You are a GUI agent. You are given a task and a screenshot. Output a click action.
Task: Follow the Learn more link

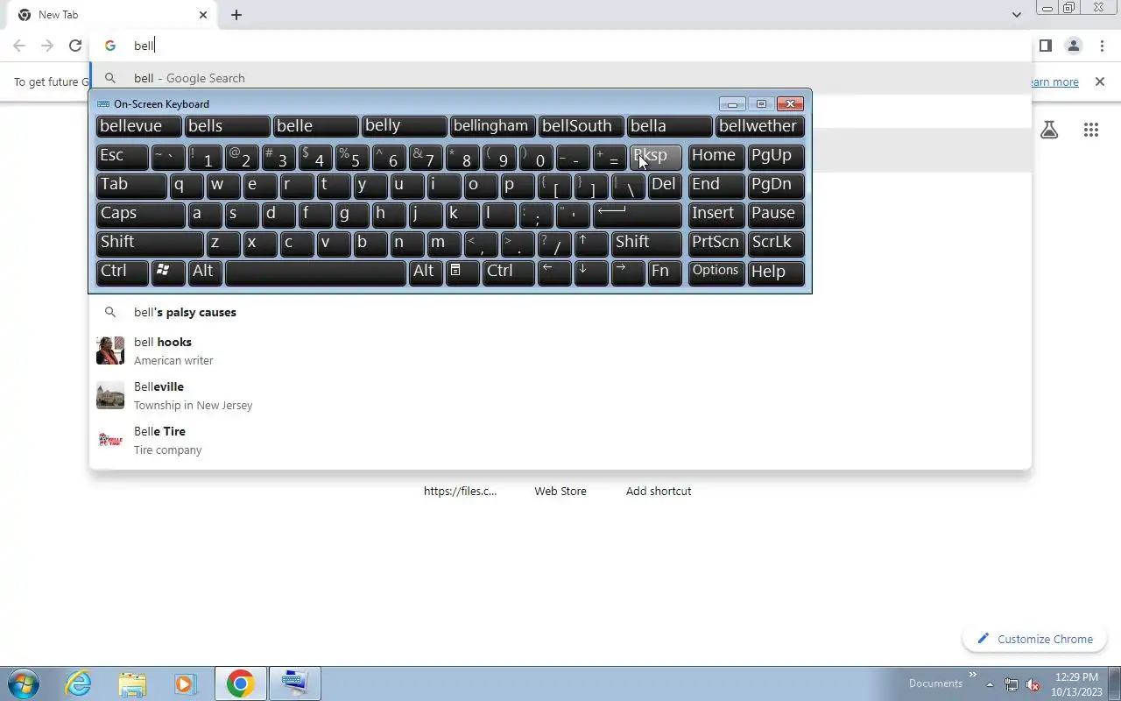point(1054,81)
